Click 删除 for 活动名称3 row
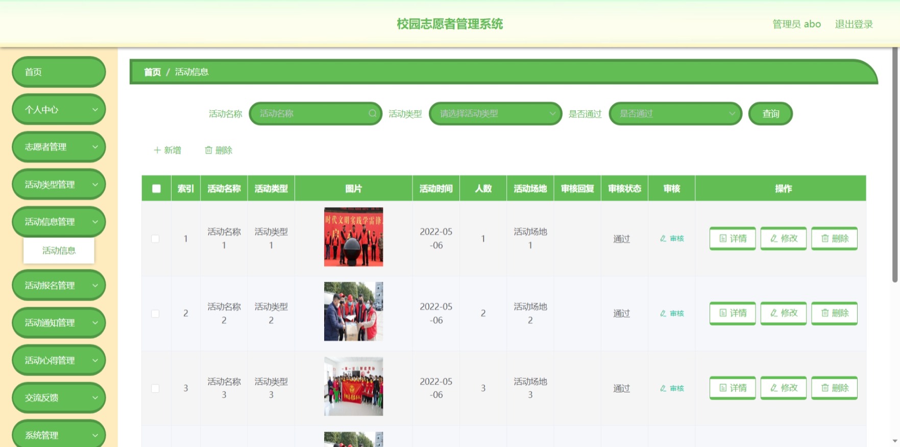This screenshot has width=900, height=447. pos(835,388)
